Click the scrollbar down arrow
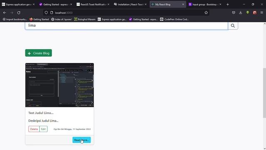The width and height of the screenshot is (266, 150). [x=264, y=148]
